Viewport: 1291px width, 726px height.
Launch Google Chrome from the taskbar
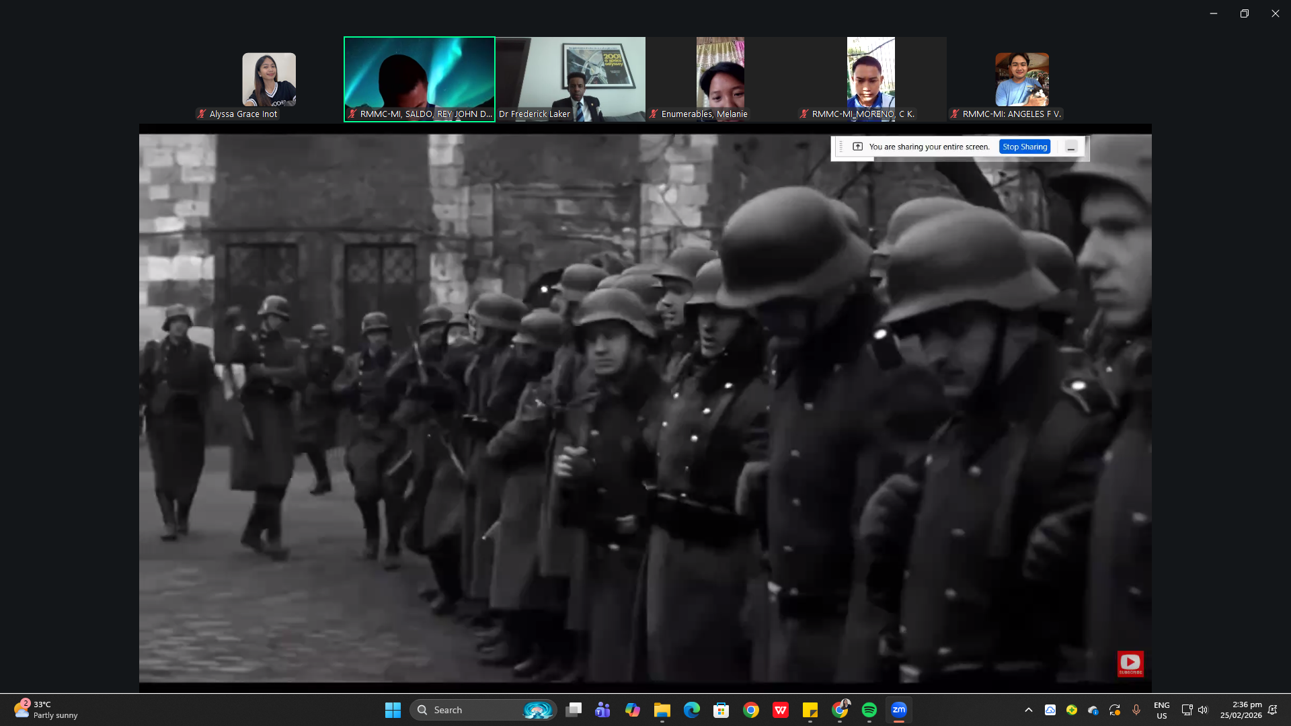(x=751, y=710)
